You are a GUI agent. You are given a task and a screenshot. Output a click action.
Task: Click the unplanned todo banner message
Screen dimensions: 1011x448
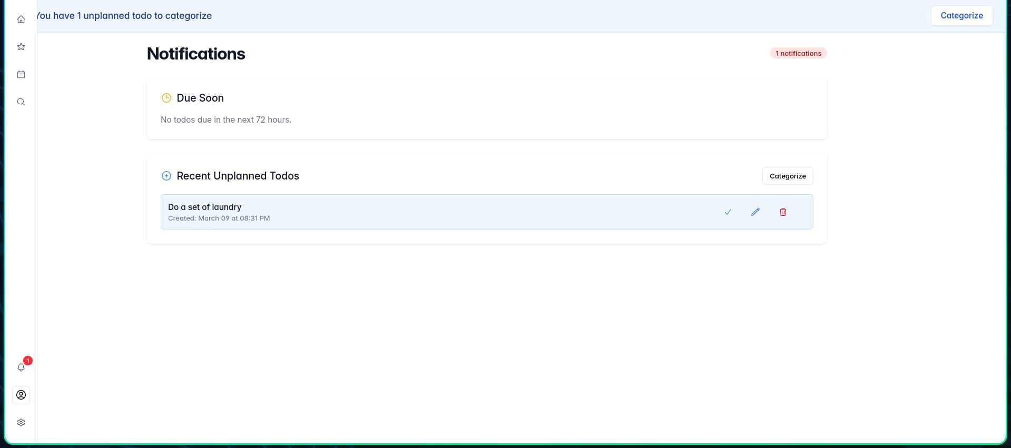(x=124, y=16)
